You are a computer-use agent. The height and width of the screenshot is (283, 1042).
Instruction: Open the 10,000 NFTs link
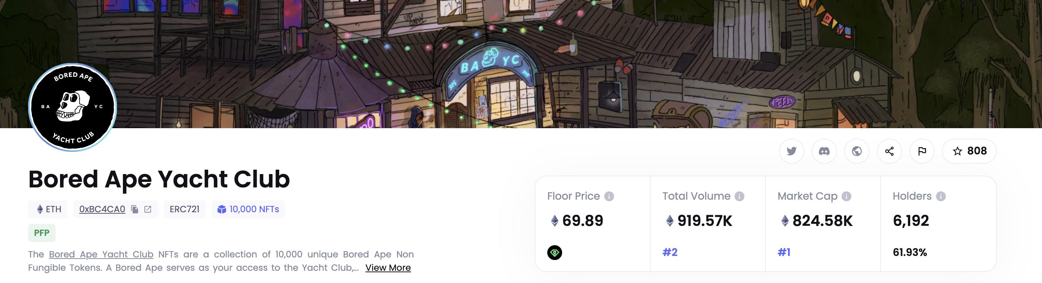click(248, 209)
